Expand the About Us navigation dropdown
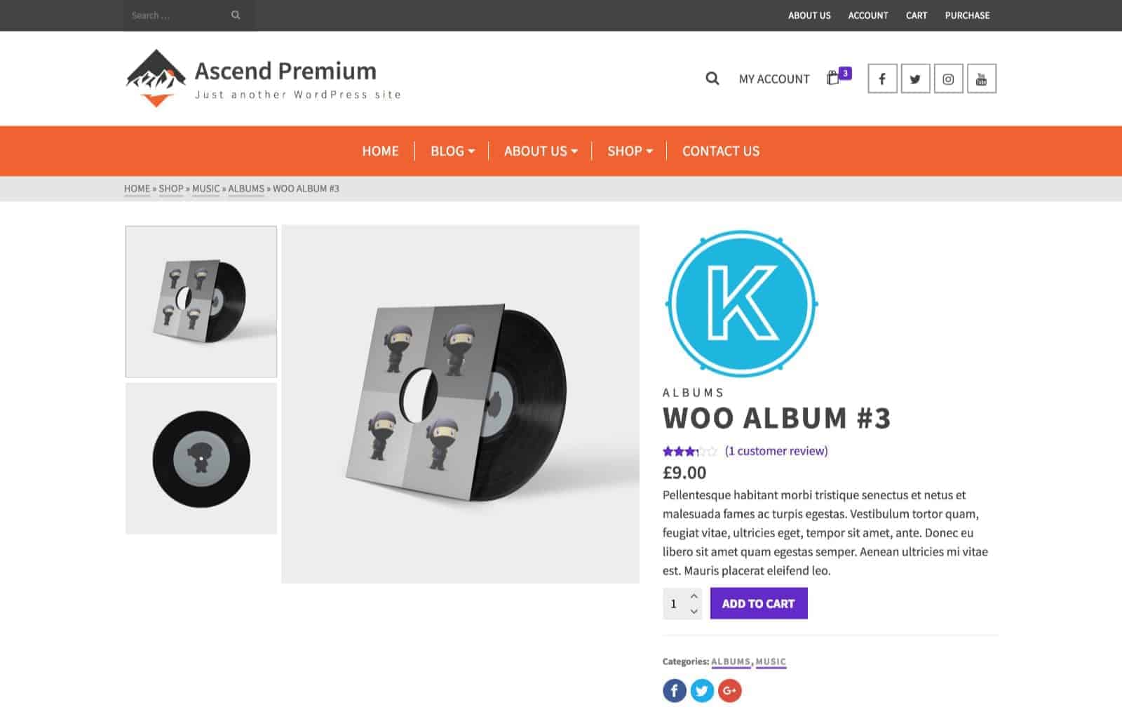Image resolution: width=1122 pixels, height=714 pixels. click(541, 151)
